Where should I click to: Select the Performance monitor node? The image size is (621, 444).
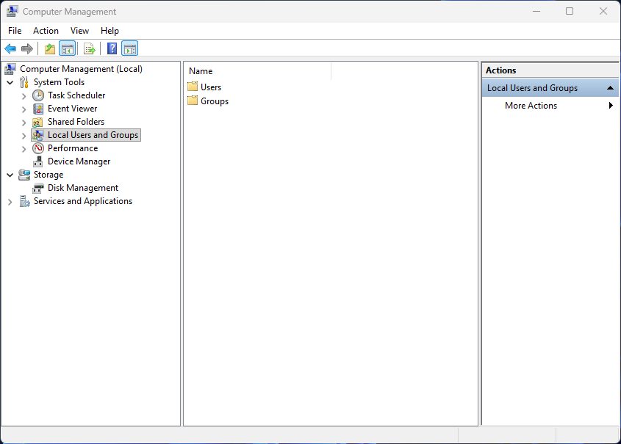[x=73, y=148]
